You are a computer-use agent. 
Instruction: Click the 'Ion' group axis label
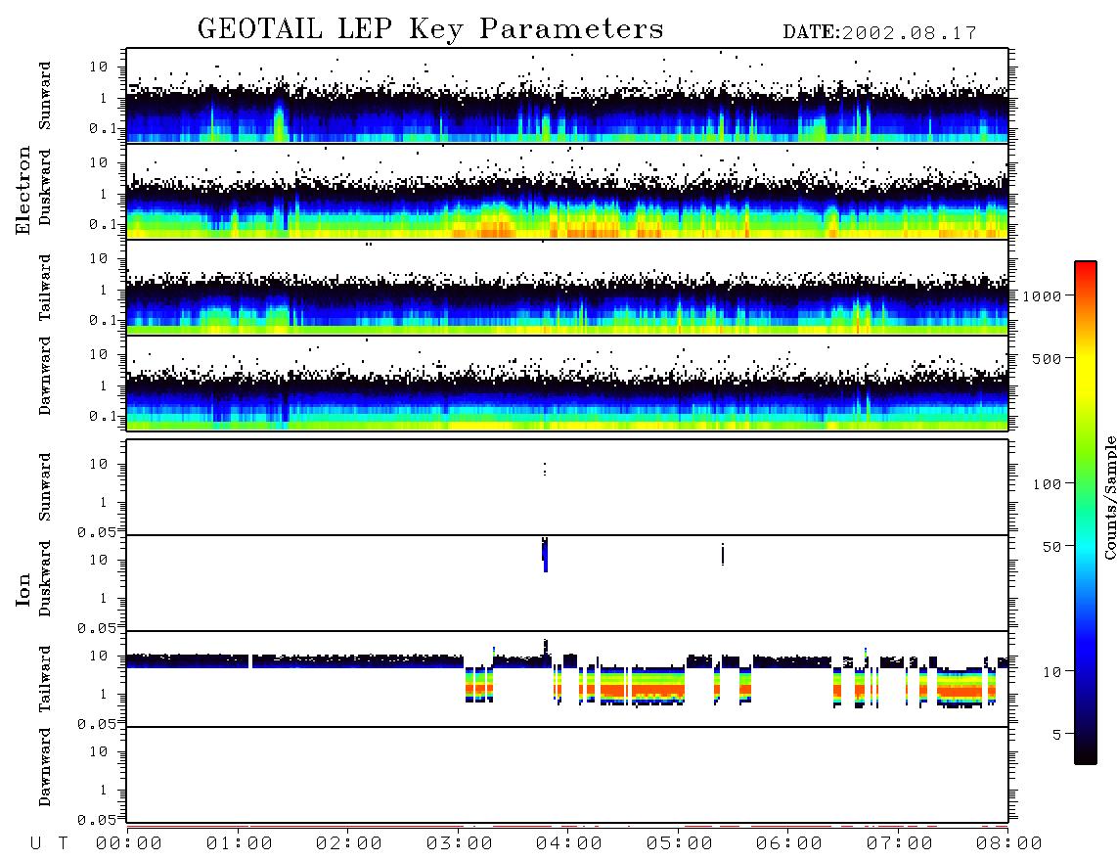point(22,589)
